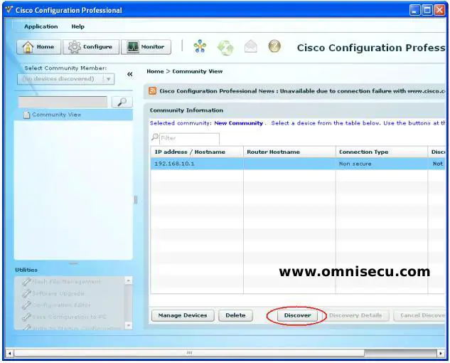Screen dimensions: 450x363
Task: Open the Configure gear button
Action: tap(91, 47)
